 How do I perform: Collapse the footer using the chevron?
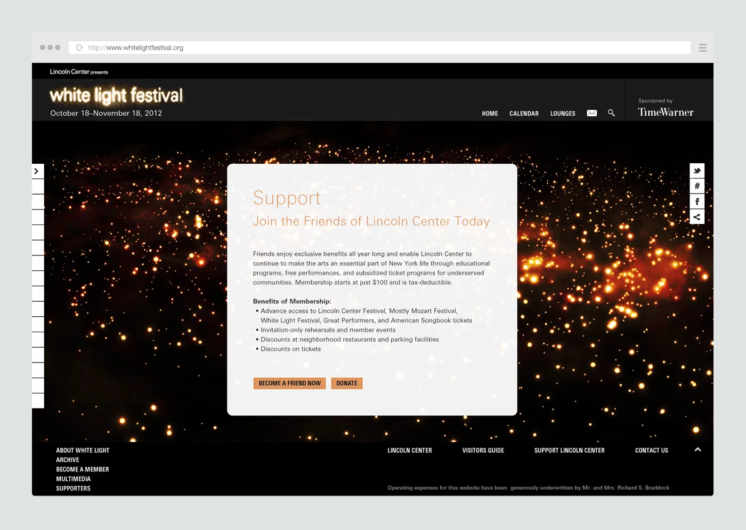point(698,449)
